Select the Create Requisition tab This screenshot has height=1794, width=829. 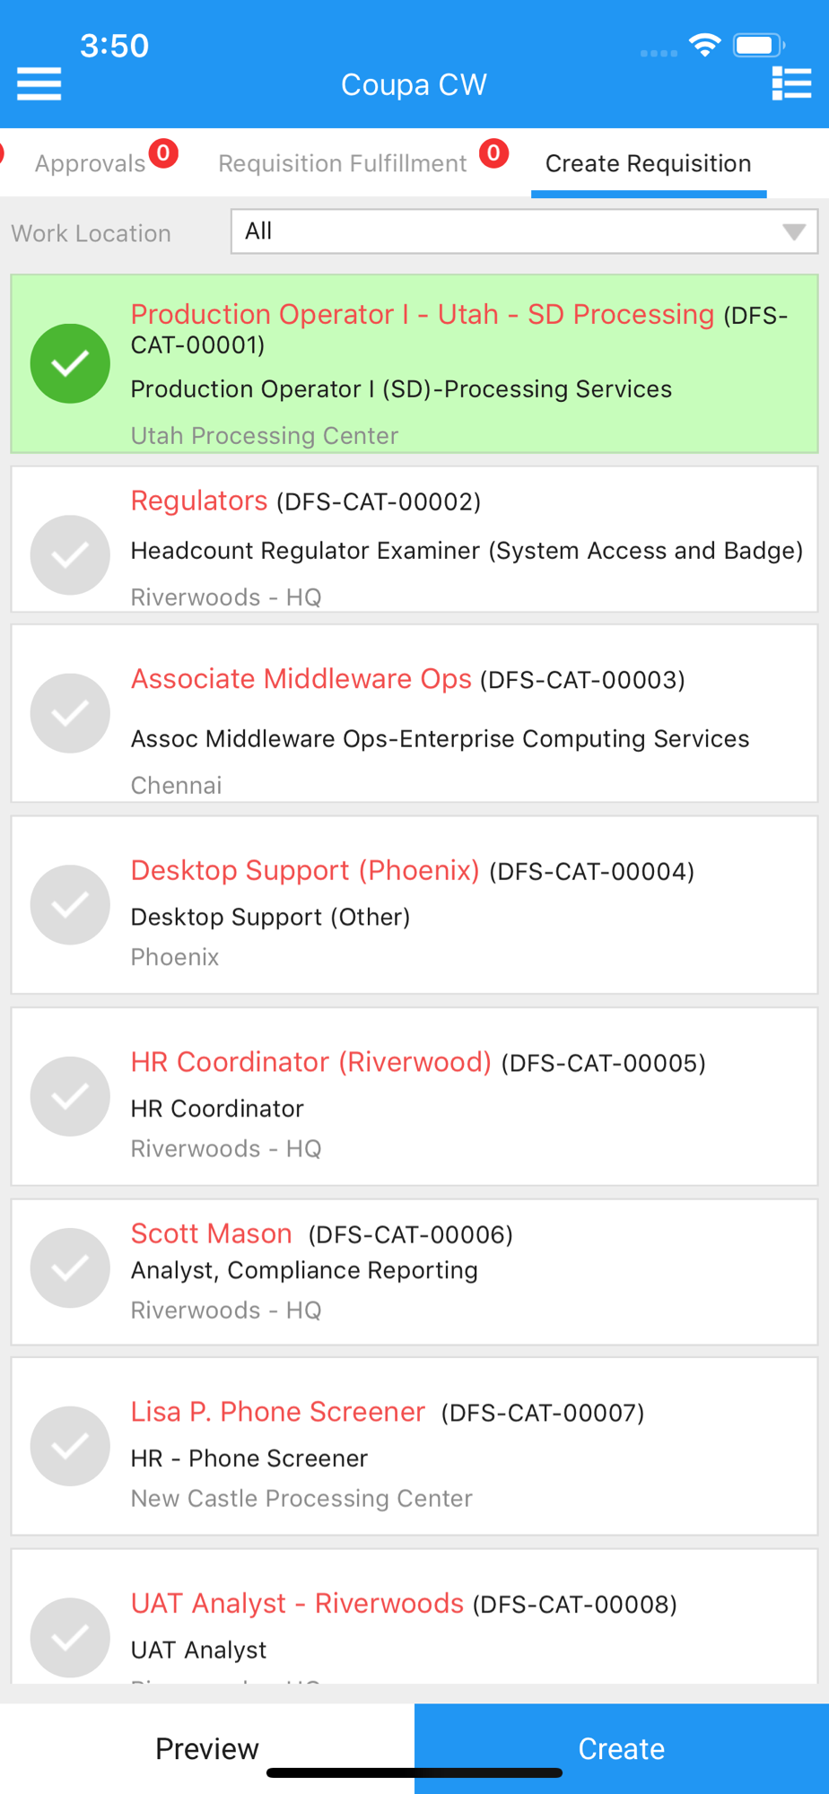pos(649,163)
